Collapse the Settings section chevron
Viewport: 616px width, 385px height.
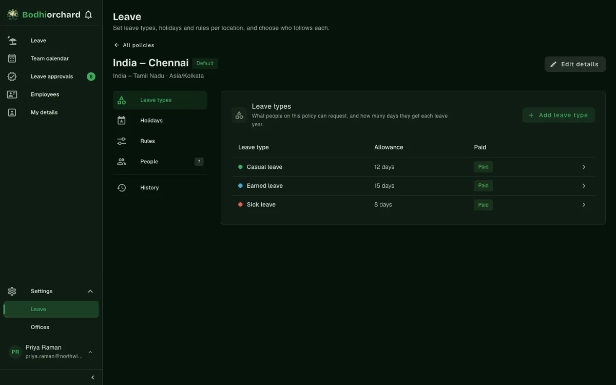click(x=90, y=291)
